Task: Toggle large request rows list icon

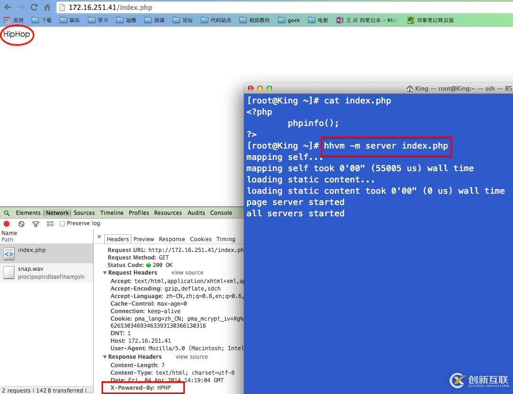Action: [50, 224]
